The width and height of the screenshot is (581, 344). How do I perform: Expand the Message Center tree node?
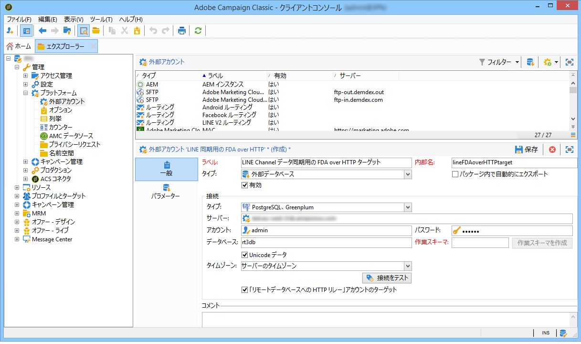(17, 239)
